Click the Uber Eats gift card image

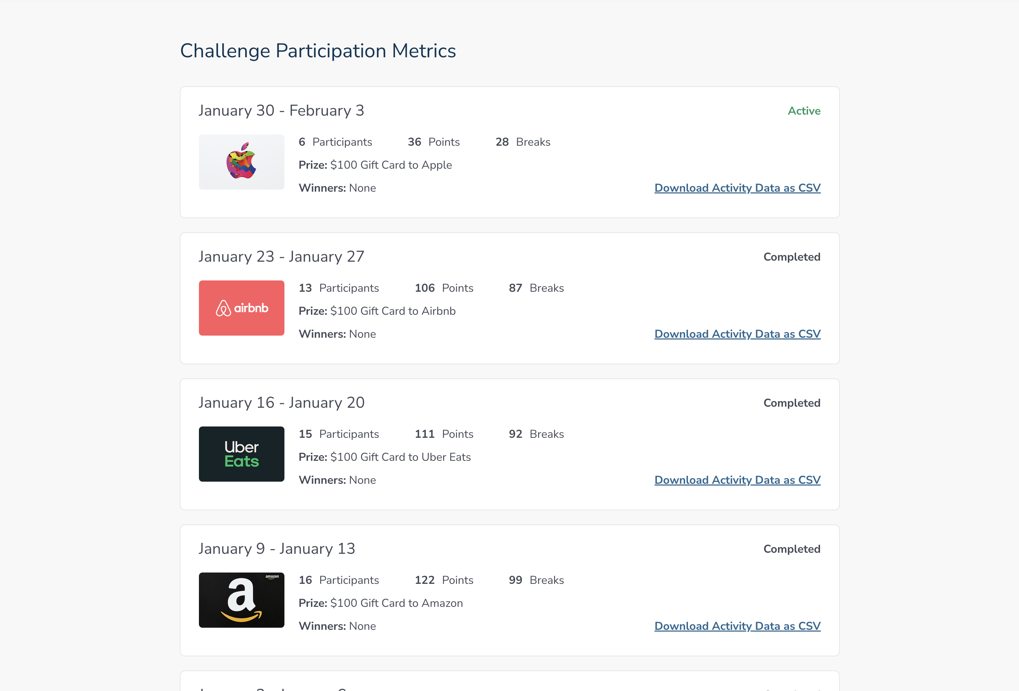coord(242,454)
